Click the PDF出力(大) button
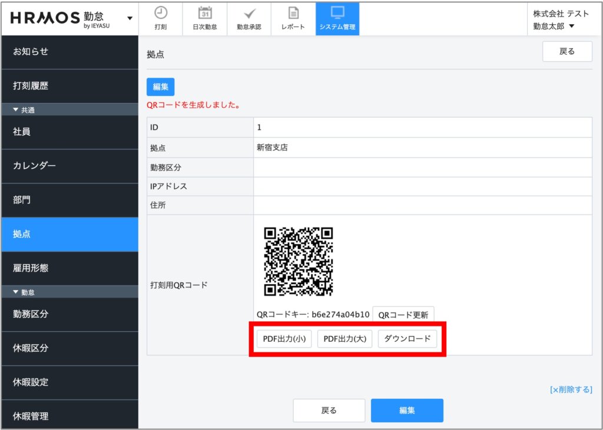603x430 pixels. click(x=344, y=339)
